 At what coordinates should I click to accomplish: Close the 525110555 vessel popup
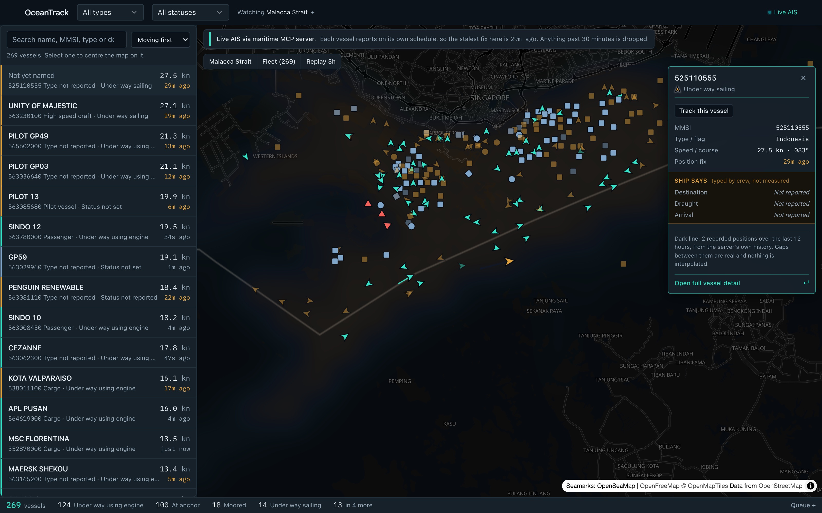pyautogui.click(x=803, y=78)
